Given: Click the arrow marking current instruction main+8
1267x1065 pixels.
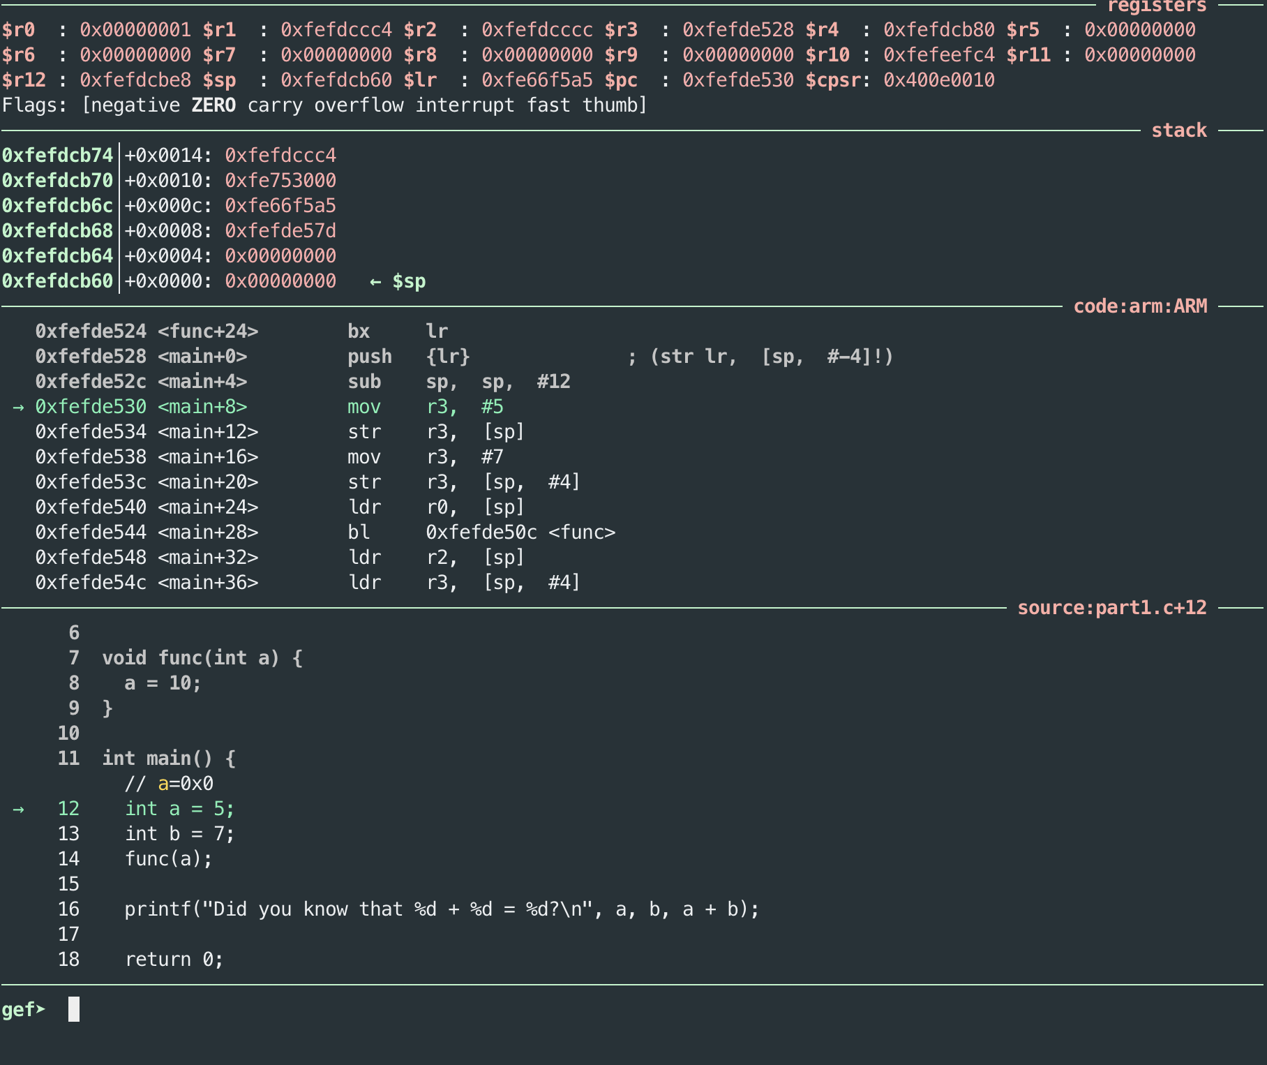Looking at the screenshot, I should pyautogui.click(x=18, y=407).
